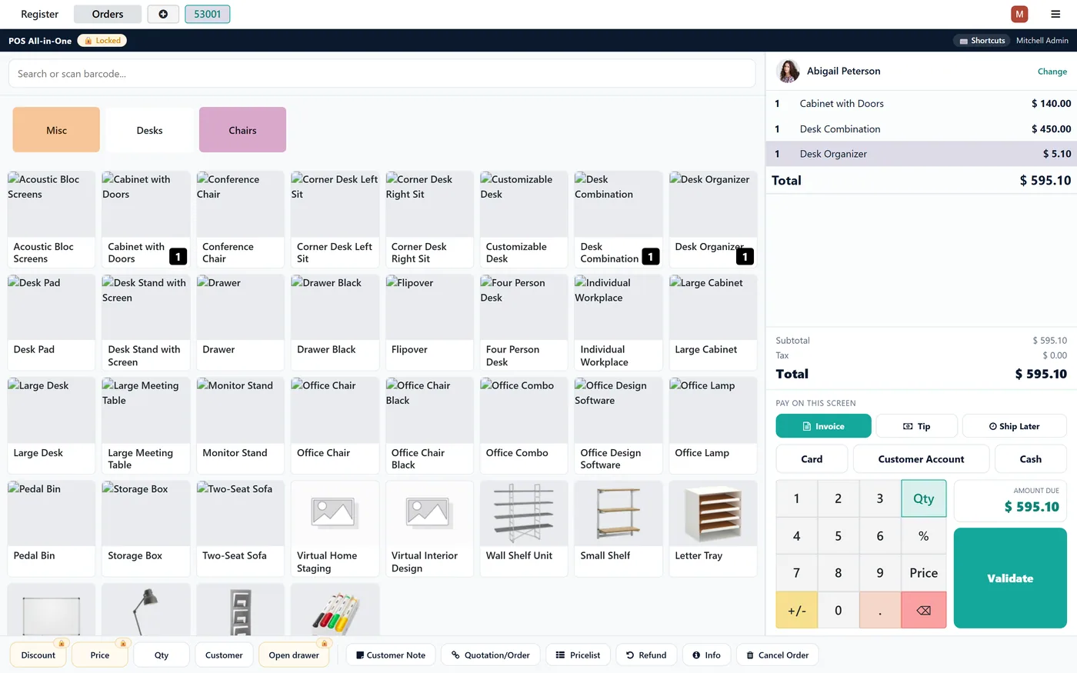1077x673 pixels.
Task: Click the bottom Customer button
Action: tap(224, 655)
